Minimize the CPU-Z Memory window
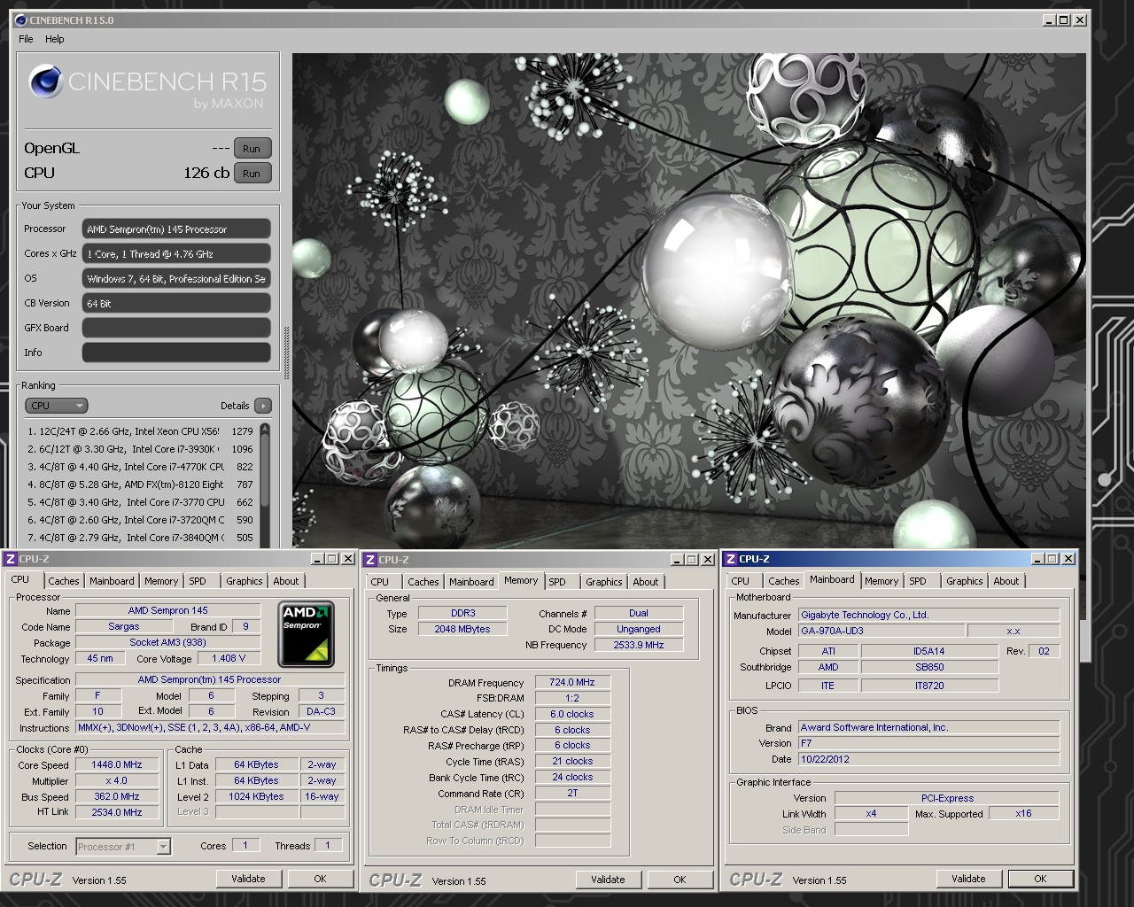The height and width of the screenshot is (907, 1134). click(x=677, y=560)
